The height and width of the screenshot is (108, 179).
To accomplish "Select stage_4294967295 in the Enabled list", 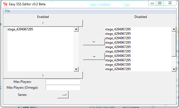I will (x=20, y=29).
